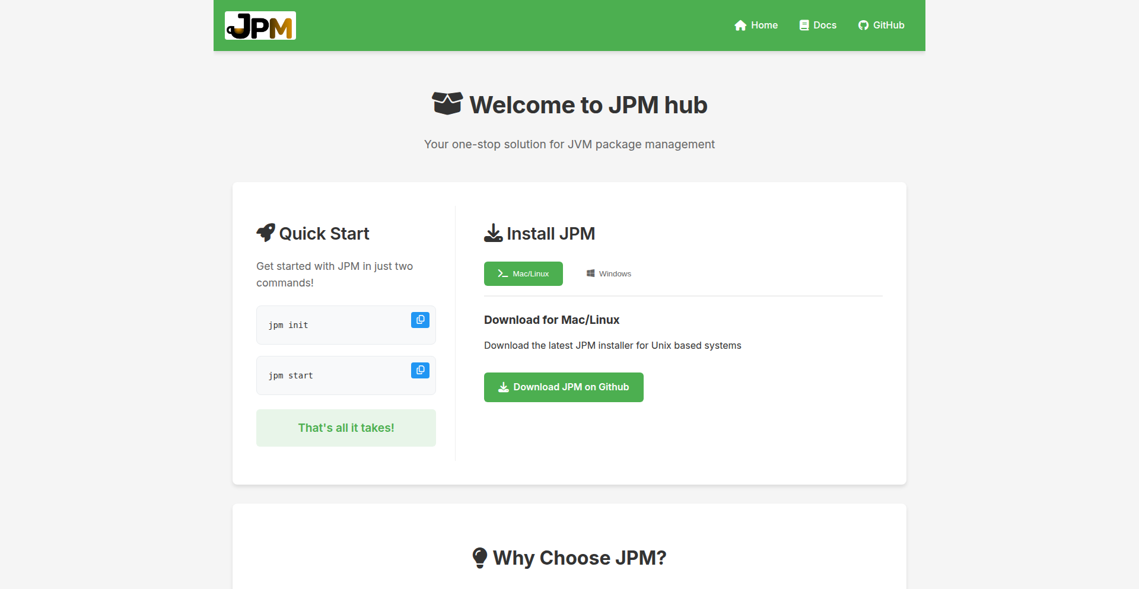
Task: Click Download JPM on Github button
Action: 564,387
